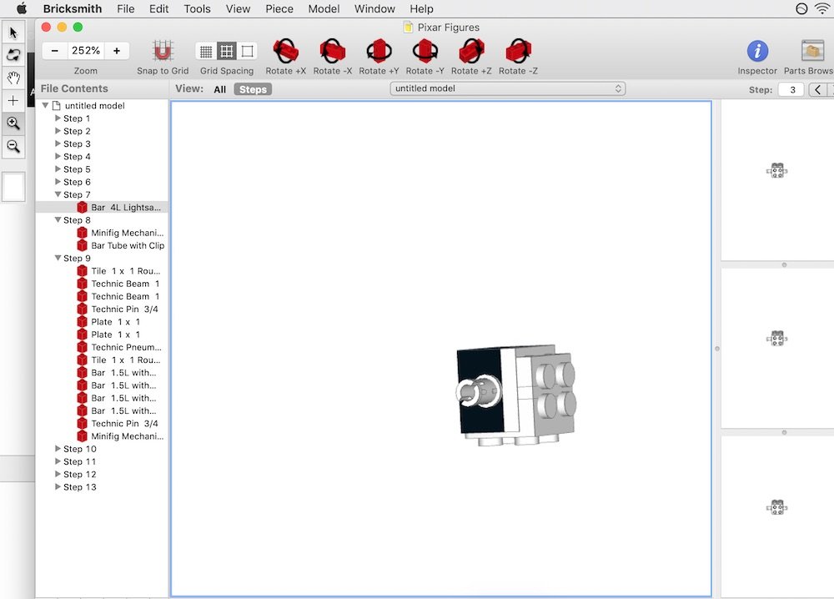The width and height of the screenshot is (834, 599).
Task: Switch View mode to Steps
Action: tap(253, 89)
